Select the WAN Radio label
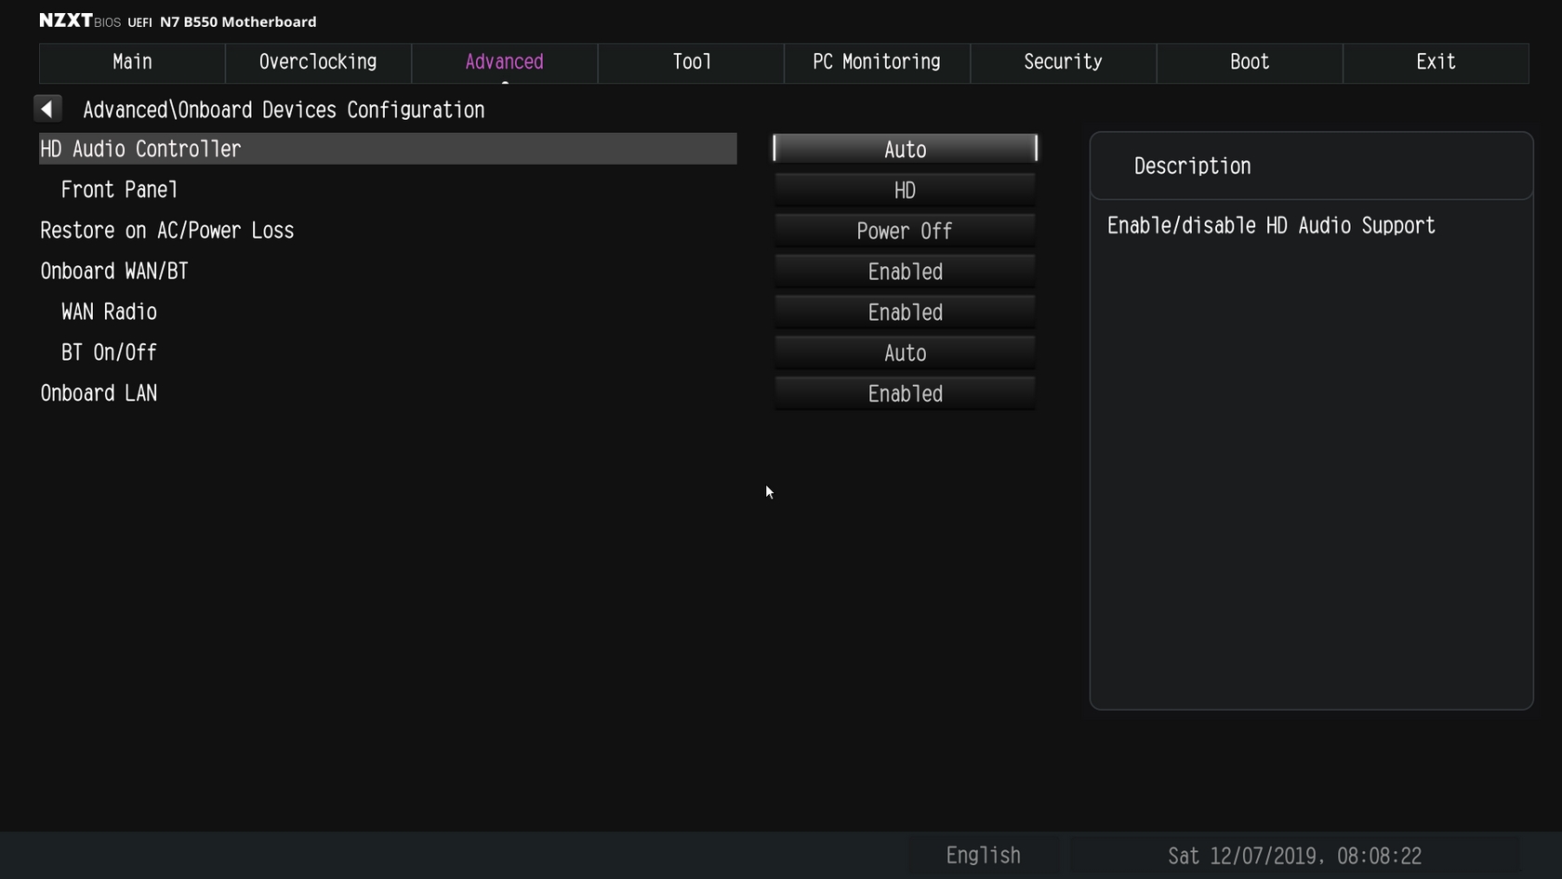Image resolution: width=1562 pixels, height=879 pixels. point(109,312)
